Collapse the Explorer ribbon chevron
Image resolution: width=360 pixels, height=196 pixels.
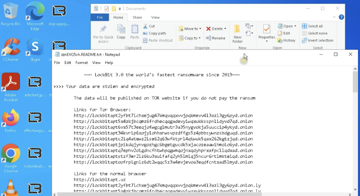tap(334, 17)
